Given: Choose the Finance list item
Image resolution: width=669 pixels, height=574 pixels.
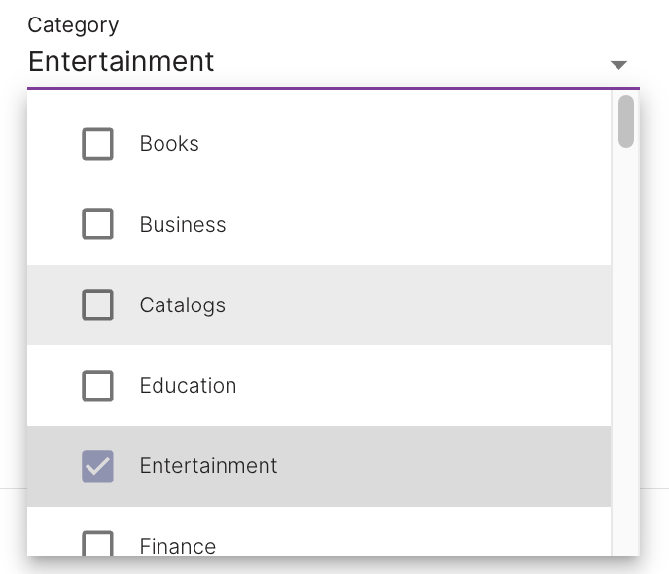Looking at the screenshot, I should 319,531.
